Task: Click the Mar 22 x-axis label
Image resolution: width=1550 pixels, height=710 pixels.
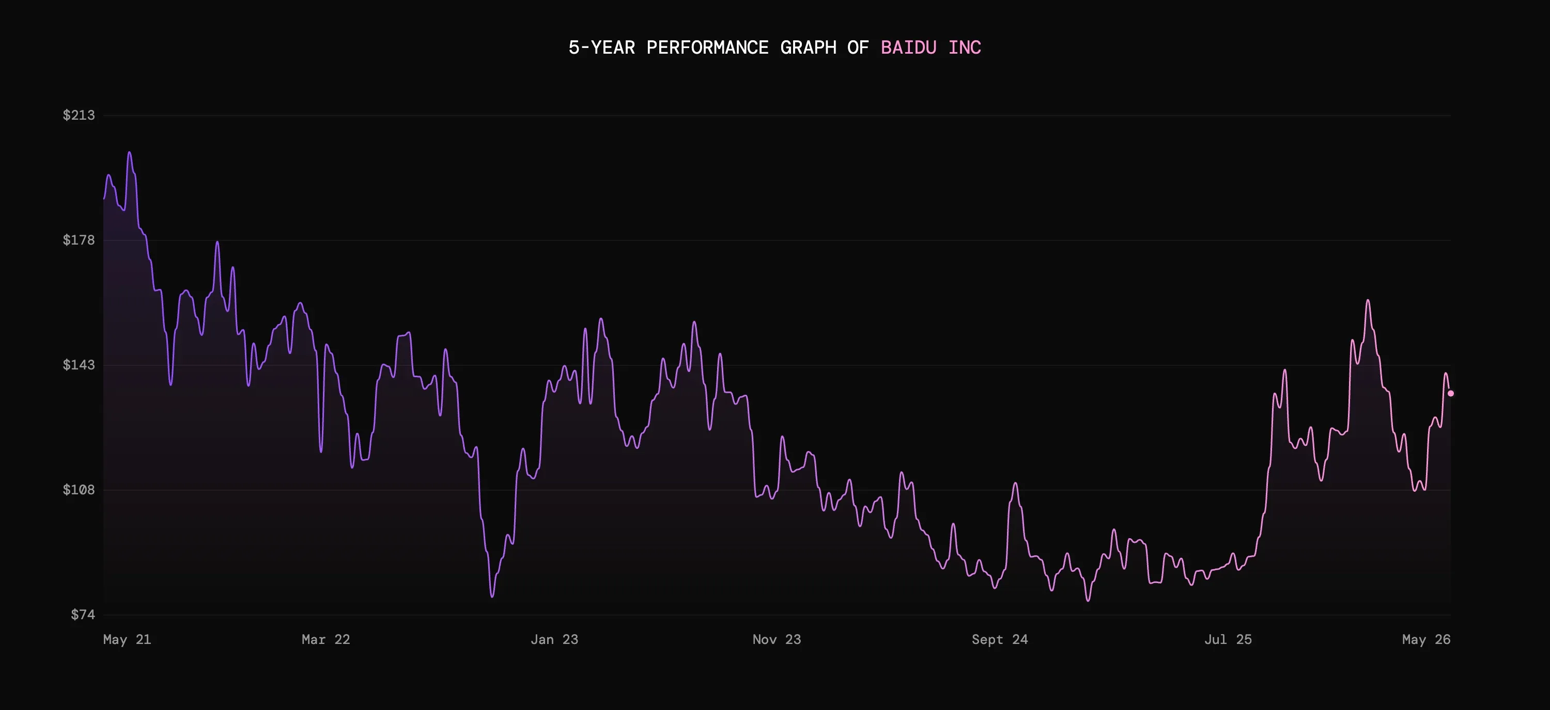Action: (x=326, y=640)
